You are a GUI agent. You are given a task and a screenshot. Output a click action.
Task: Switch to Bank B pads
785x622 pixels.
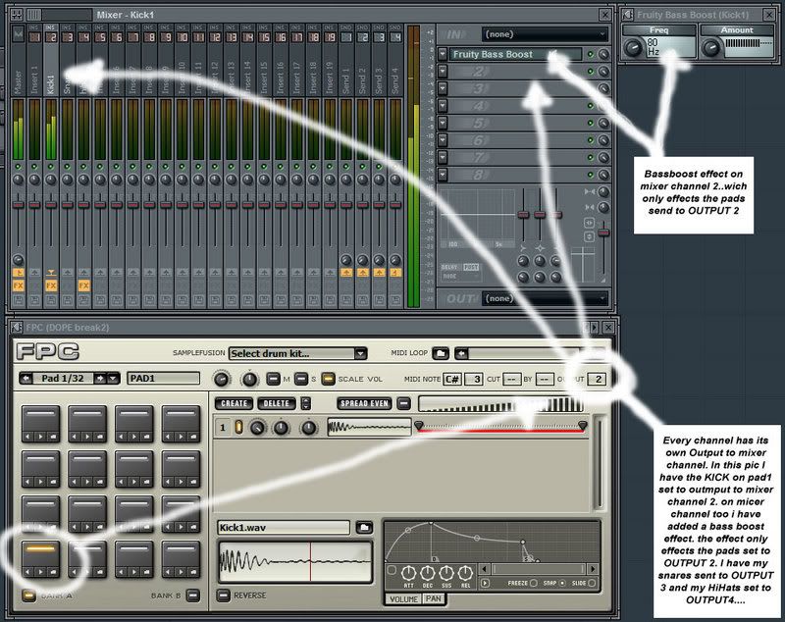tap(193, 596)
